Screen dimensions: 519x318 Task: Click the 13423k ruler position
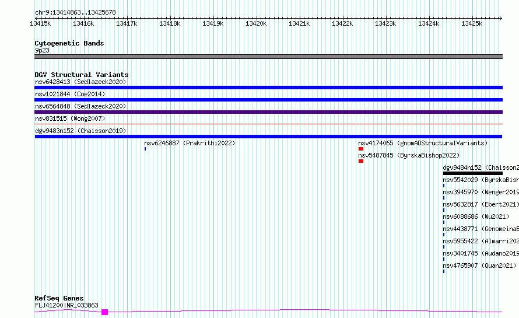[385, 23]
